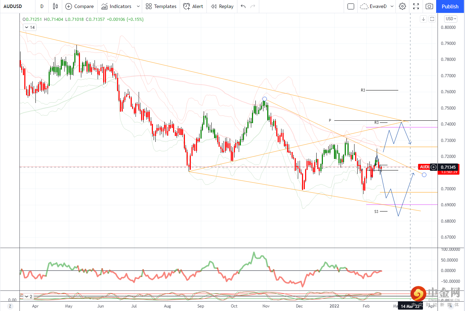The width and height of the screenshot is (465, 311).
Task: Toggle auto scale with the A button
Action: tap(451, 306)
